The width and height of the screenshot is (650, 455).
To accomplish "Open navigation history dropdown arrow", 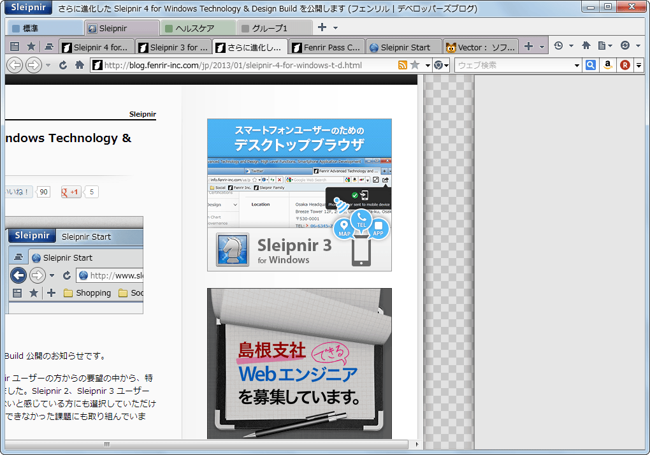I will 48,65.
